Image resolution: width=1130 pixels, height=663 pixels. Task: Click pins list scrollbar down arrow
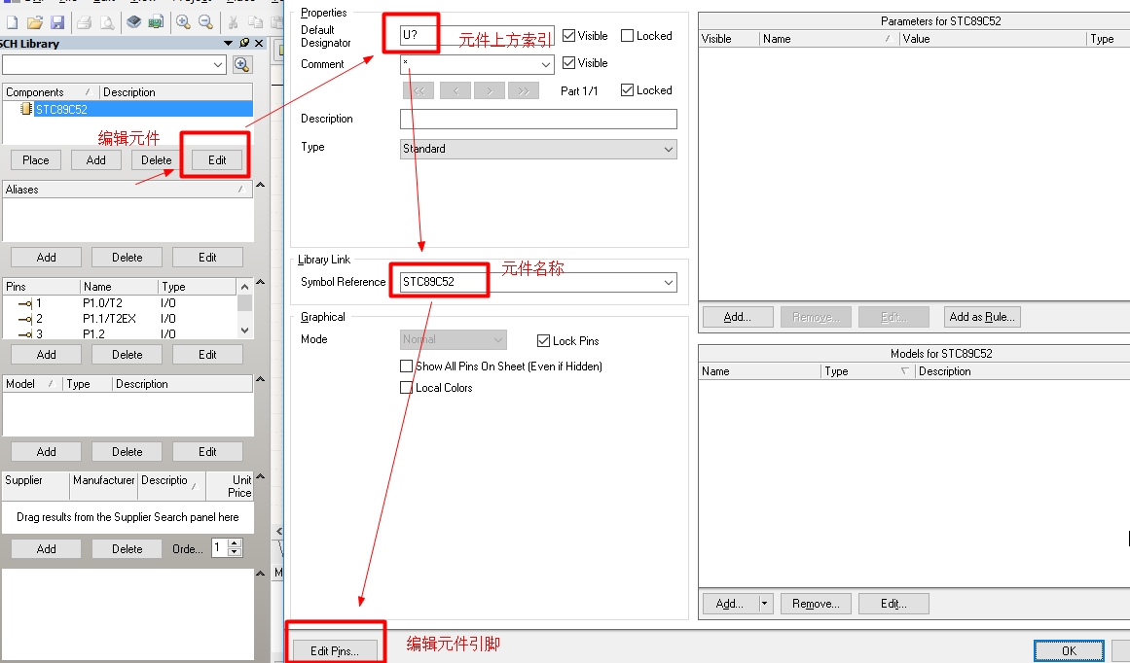[245, 331]
